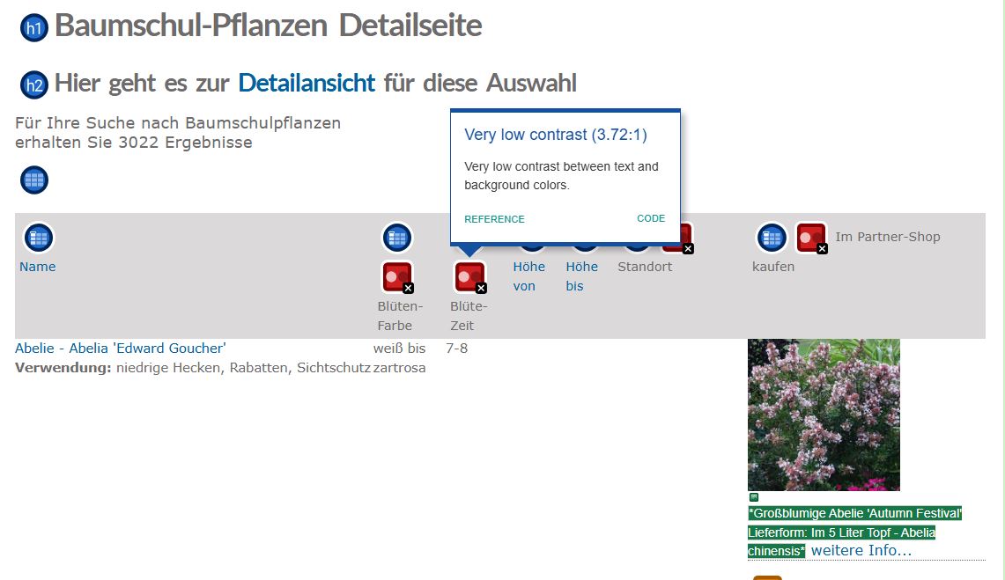Dismiss the kaufen error with its x badge
This screenshot has width=1005, height=580.
pos(824,249)
